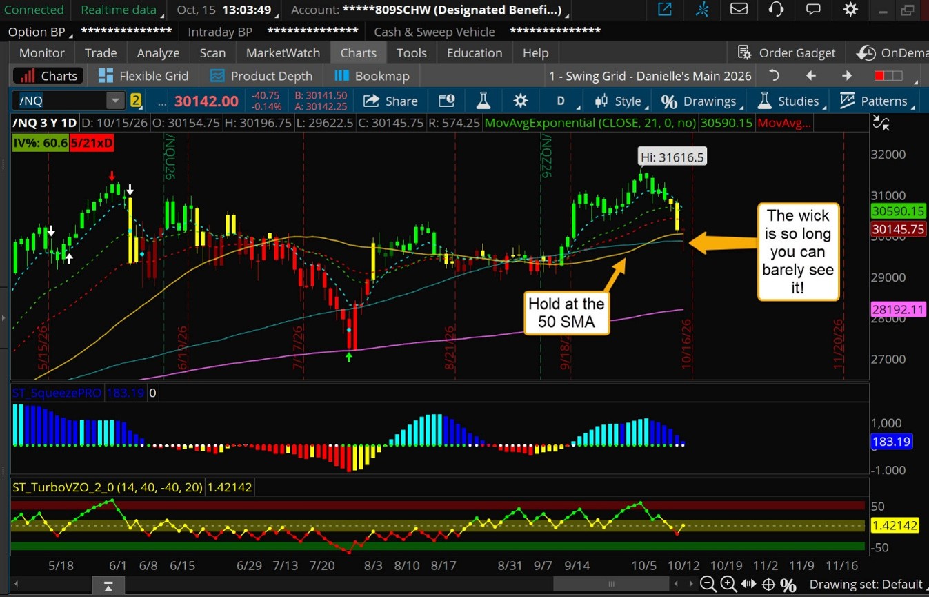Switch to the Analyze tab
This screenshot has height=597, width=929.
click(158, 53)
